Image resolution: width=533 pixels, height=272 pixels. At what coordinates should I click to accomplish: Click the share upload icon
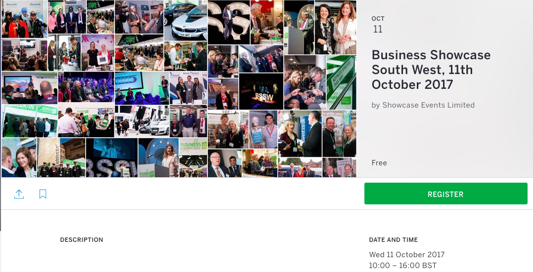[x=19, y=194]
